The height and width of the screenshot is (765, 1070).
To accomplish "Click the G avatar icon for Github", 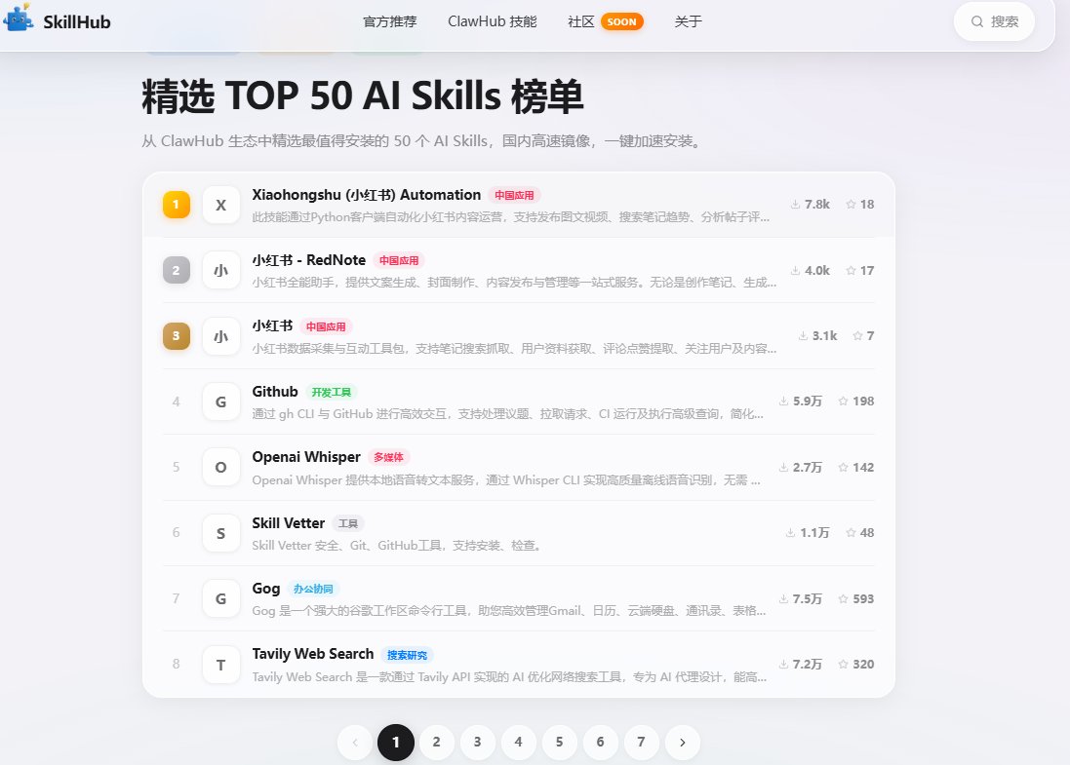I will pyautogui.click(x=221, y=402).
